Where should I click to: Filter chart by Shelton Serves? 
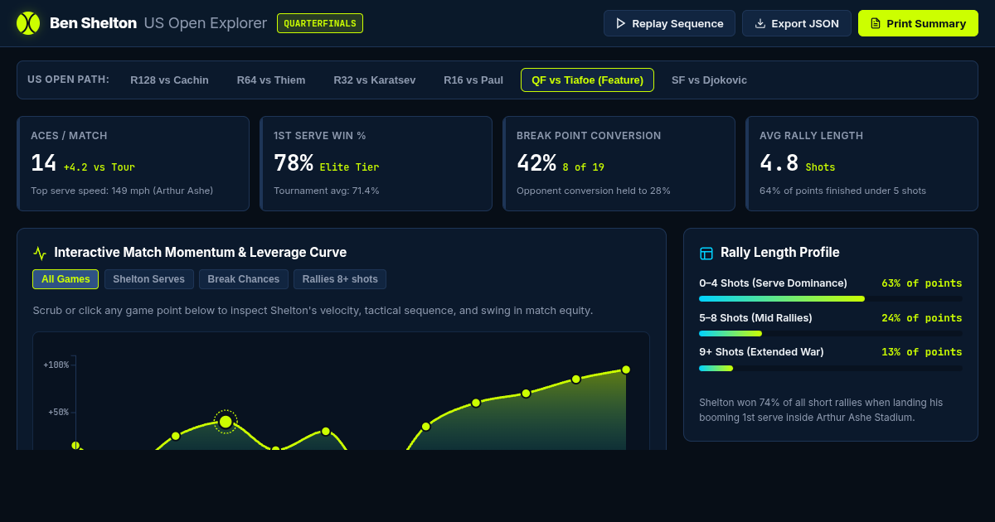(x=149, y=279)
